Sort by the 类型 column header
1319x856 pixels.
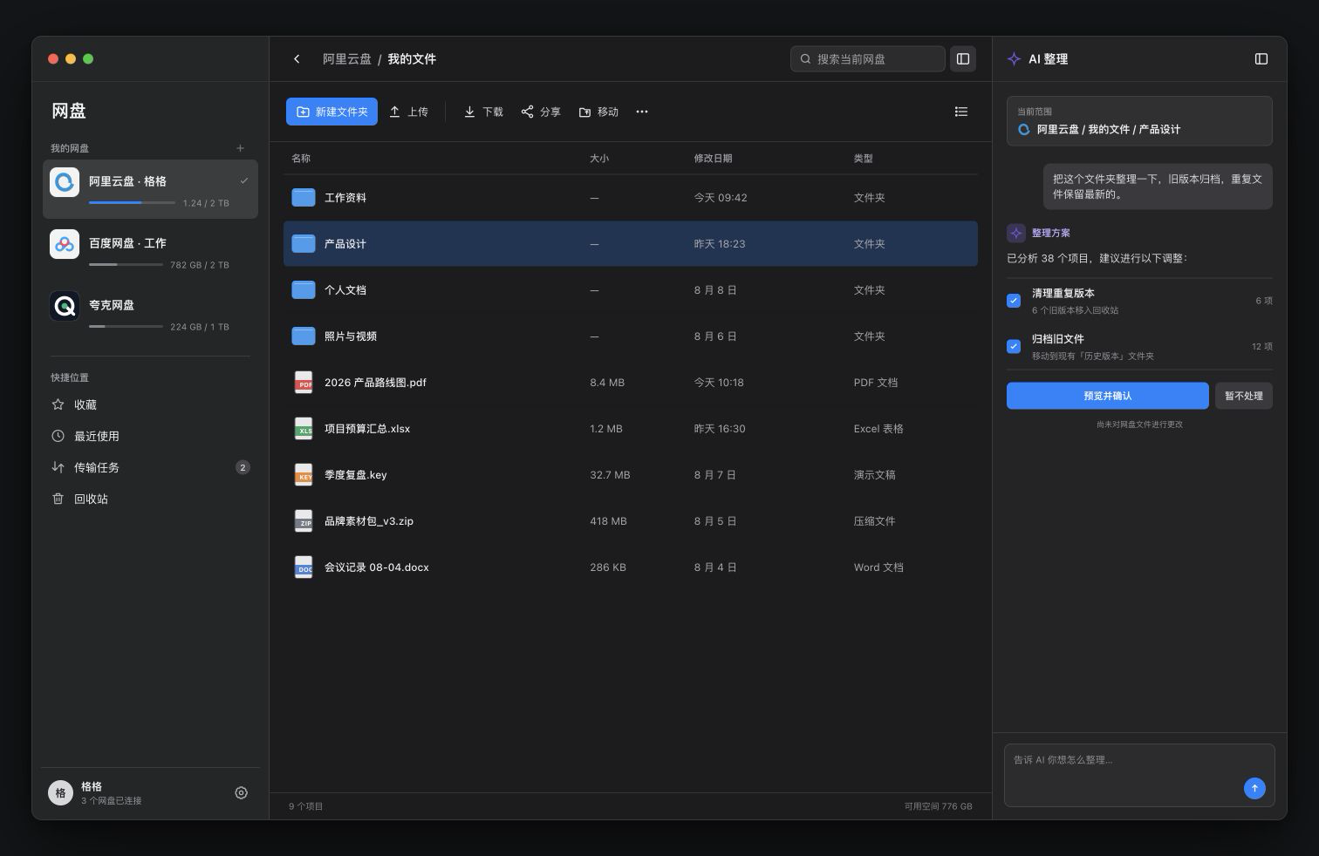click(864, 159)
